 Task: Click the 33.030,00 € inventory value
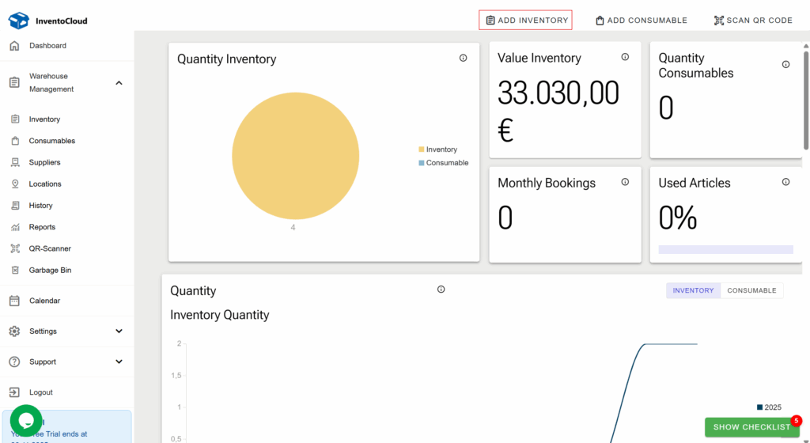pos(558,111)
